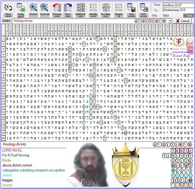Select the LORD RA-EL code entry
This screenshot has height=189, width=195.
pyautogui.click(x=12, y=150)
